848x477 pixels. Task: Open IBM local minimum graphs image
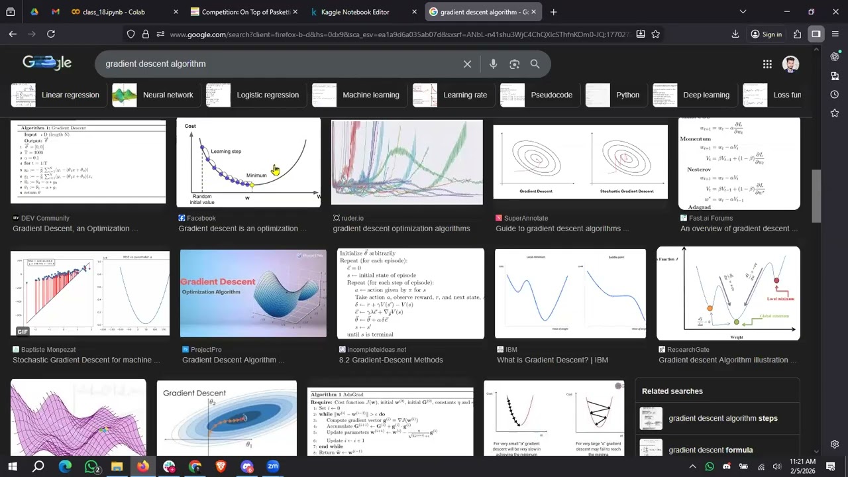click(570, 293)
